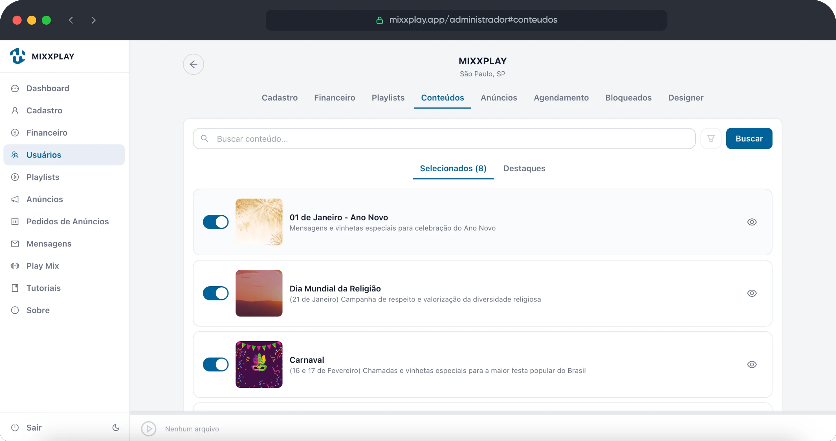
Task: Click the Carnaval mask thumbnail
Action: (259, 364)
